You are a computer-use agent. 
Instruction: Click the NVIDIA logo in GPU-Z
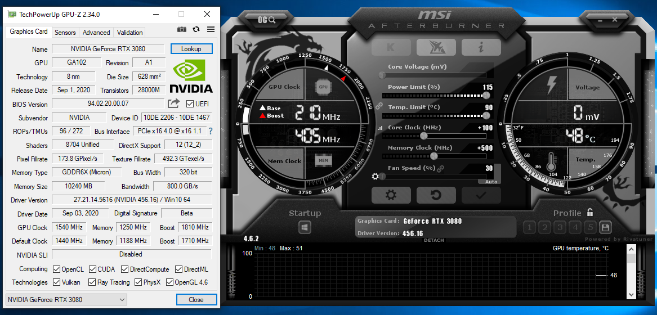191,76
